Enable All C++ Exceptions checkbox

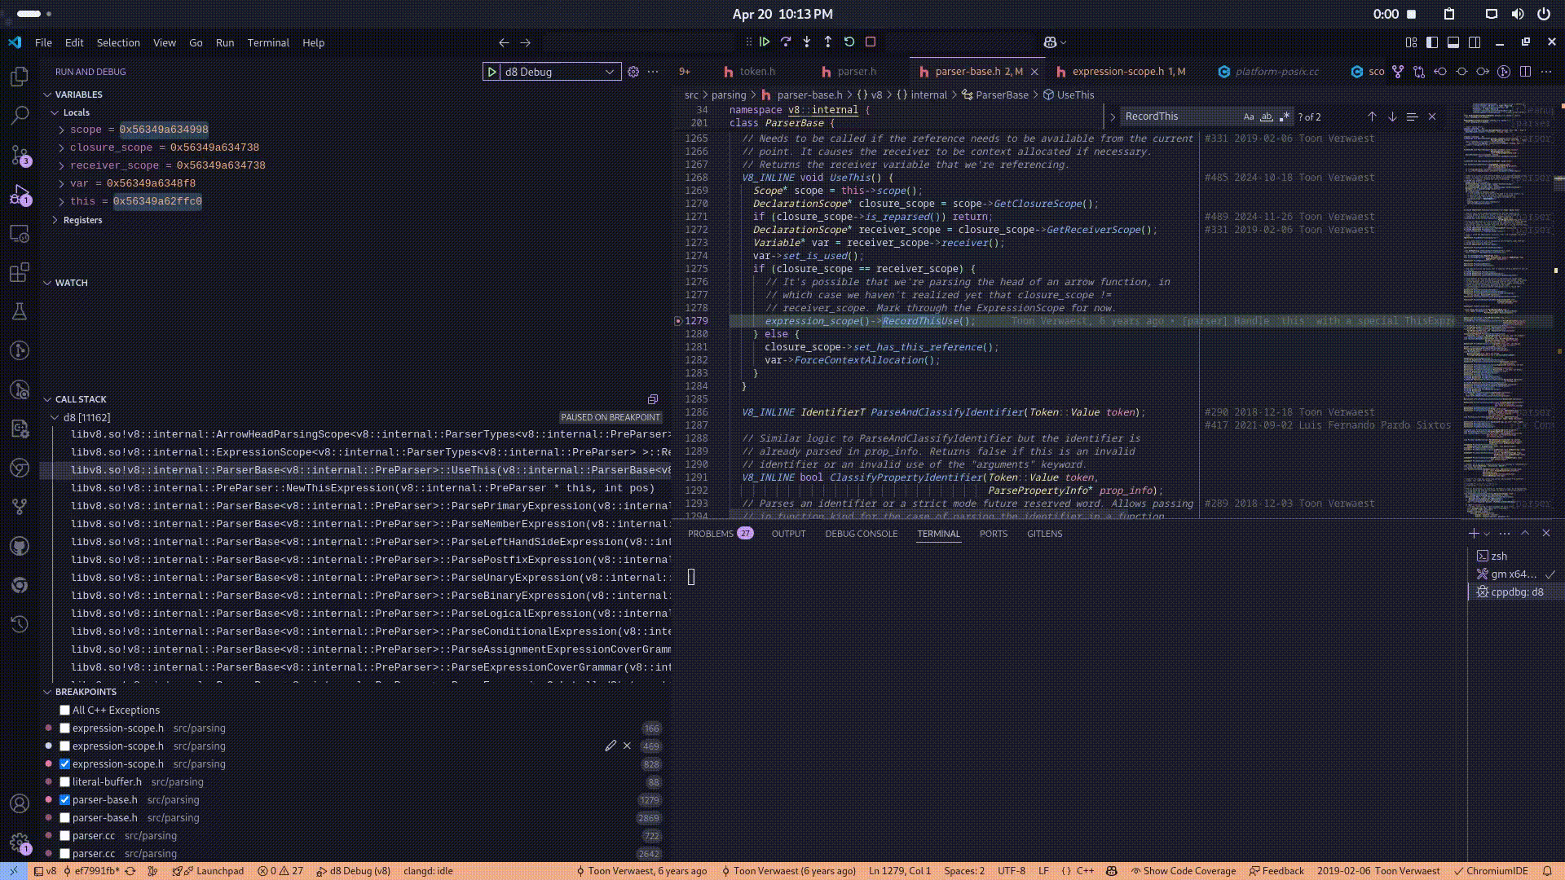(65, 710)
